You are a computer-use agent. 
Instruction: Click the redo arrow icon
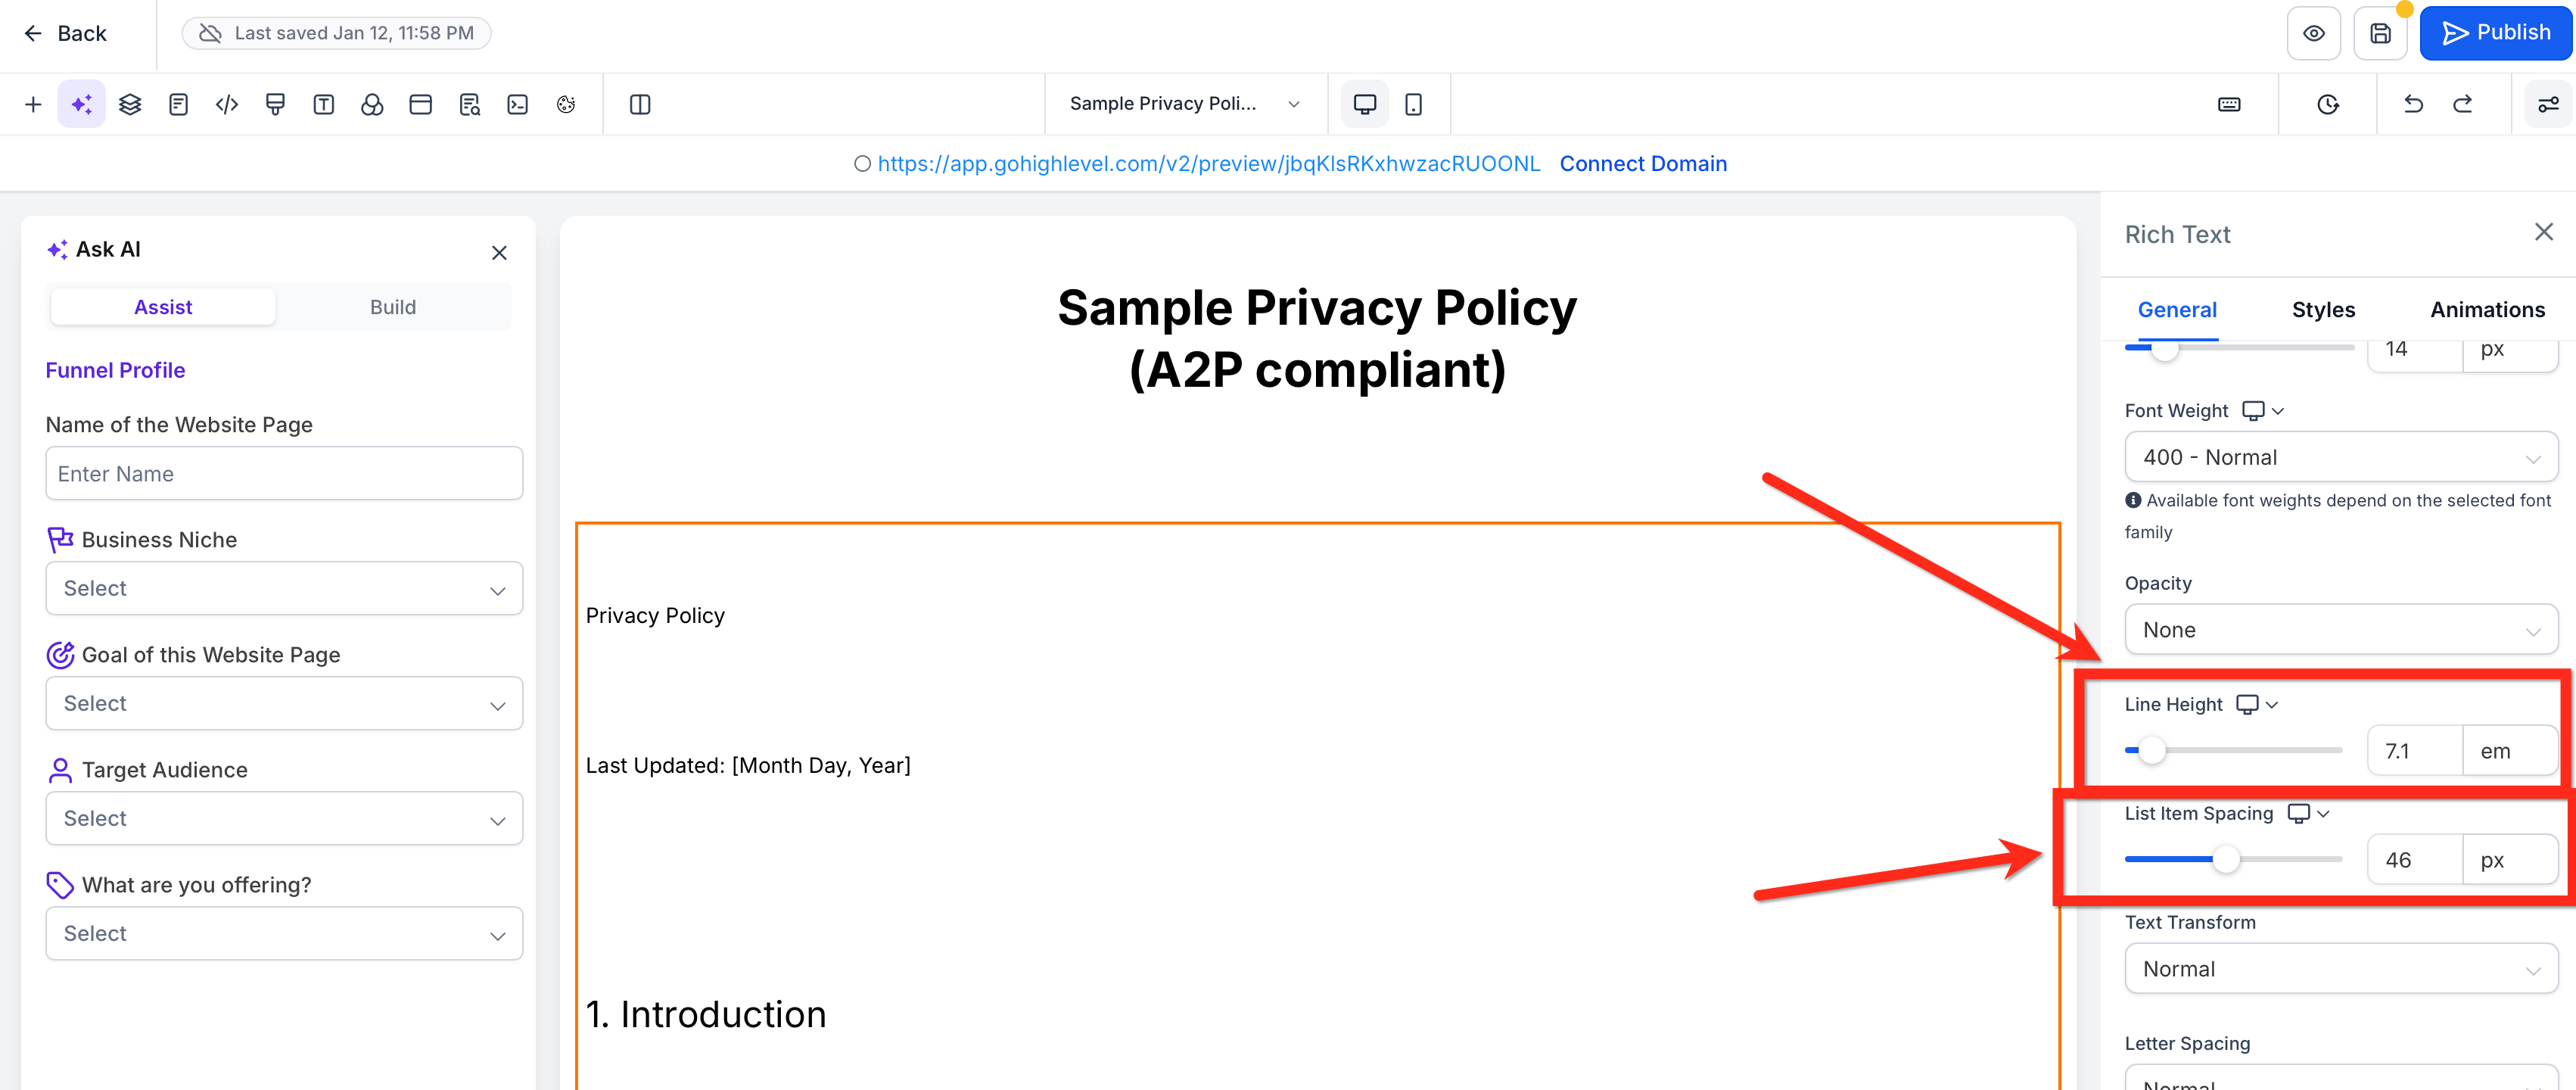2463,104
